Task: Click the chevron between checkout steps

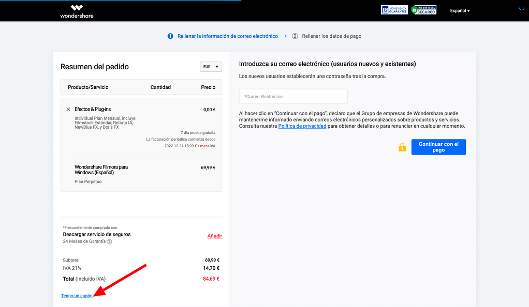Action: (285, 36)
